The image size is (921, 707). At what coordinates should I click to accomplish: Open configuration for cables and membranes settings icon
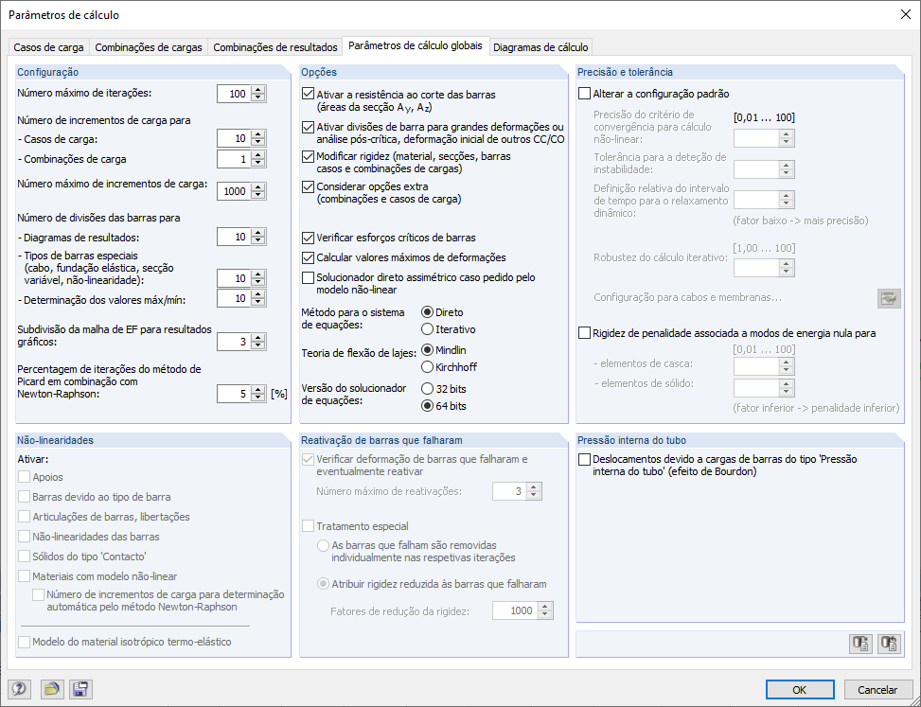pos(889,297)
